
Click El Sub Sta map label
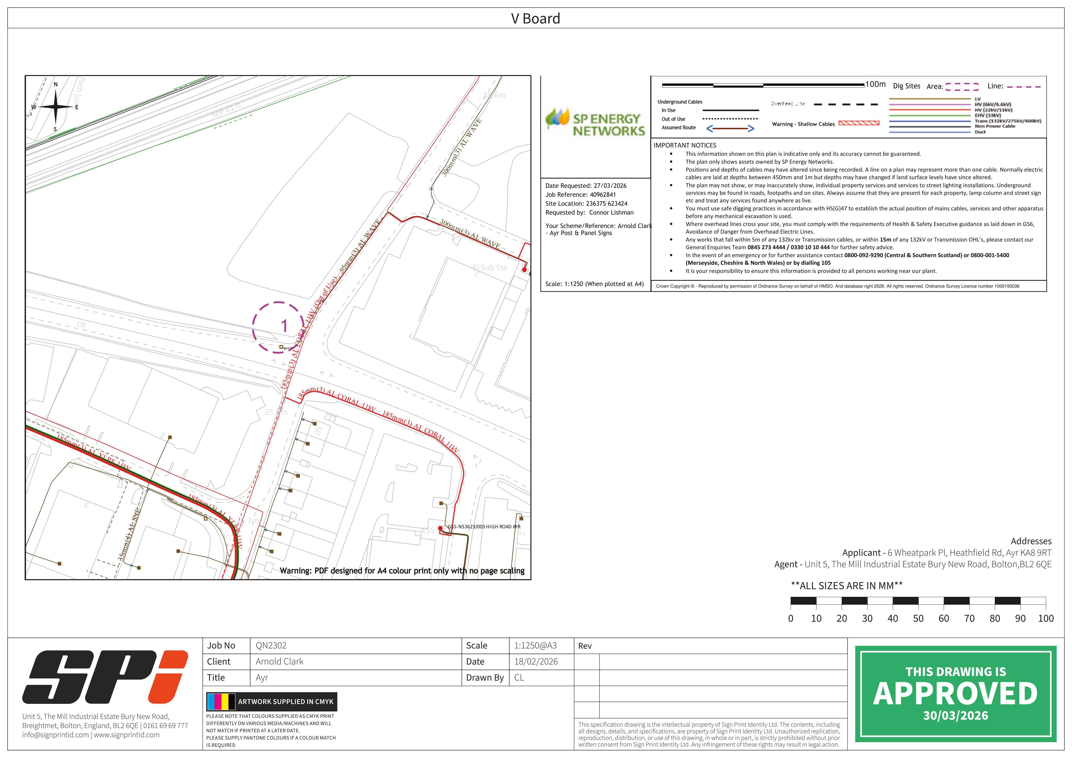(x=490, y=267)
